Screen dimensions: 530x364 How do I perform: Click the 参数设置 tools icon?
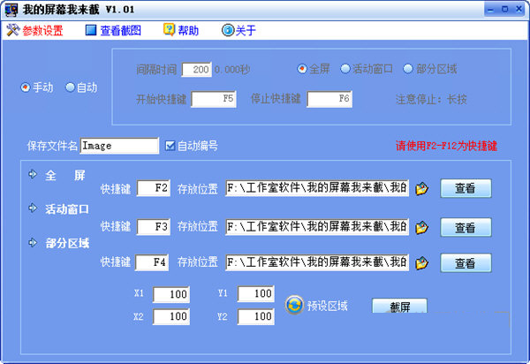(12, 30)
